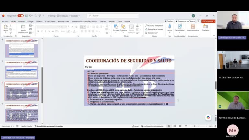Open the Transiciones tab

[x=50, y=21]
